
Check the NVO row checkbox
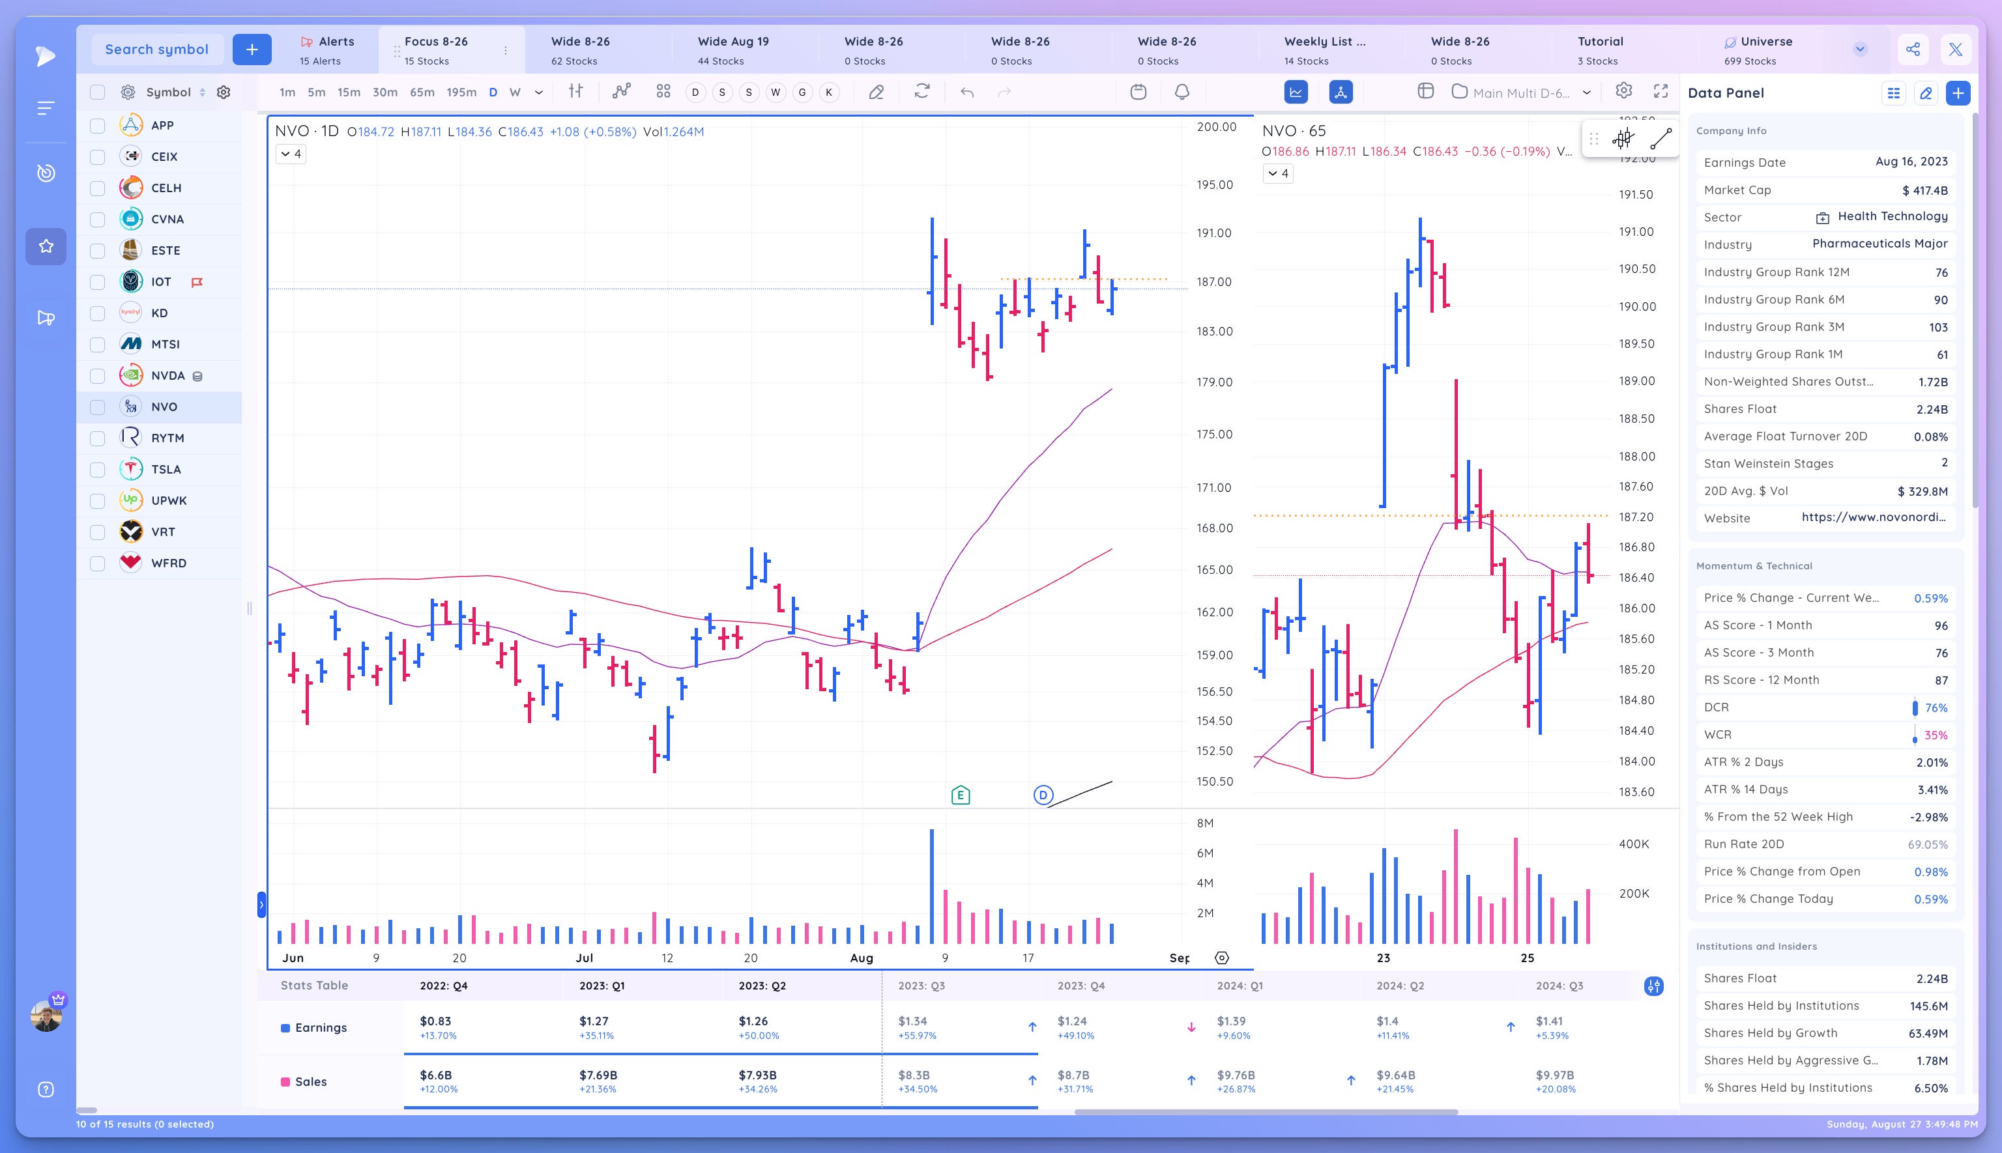click(x=98, y=407)
